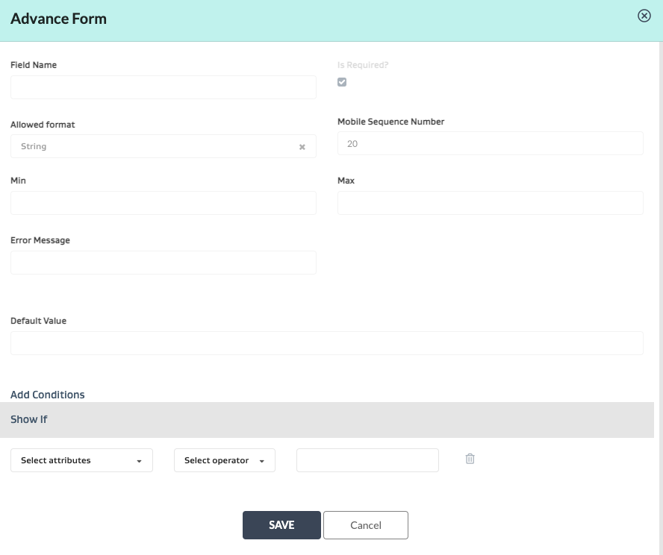Image resolution: width=663 pixels, height=555 pixels.
Task: Expand the Select attributes dropdown
Action: [x=81, y=460]
